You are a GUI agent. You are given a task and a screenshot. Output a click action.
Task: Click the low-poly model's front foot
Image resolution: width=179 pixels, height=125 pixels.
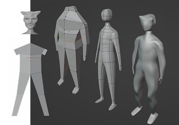pos(76,91)
